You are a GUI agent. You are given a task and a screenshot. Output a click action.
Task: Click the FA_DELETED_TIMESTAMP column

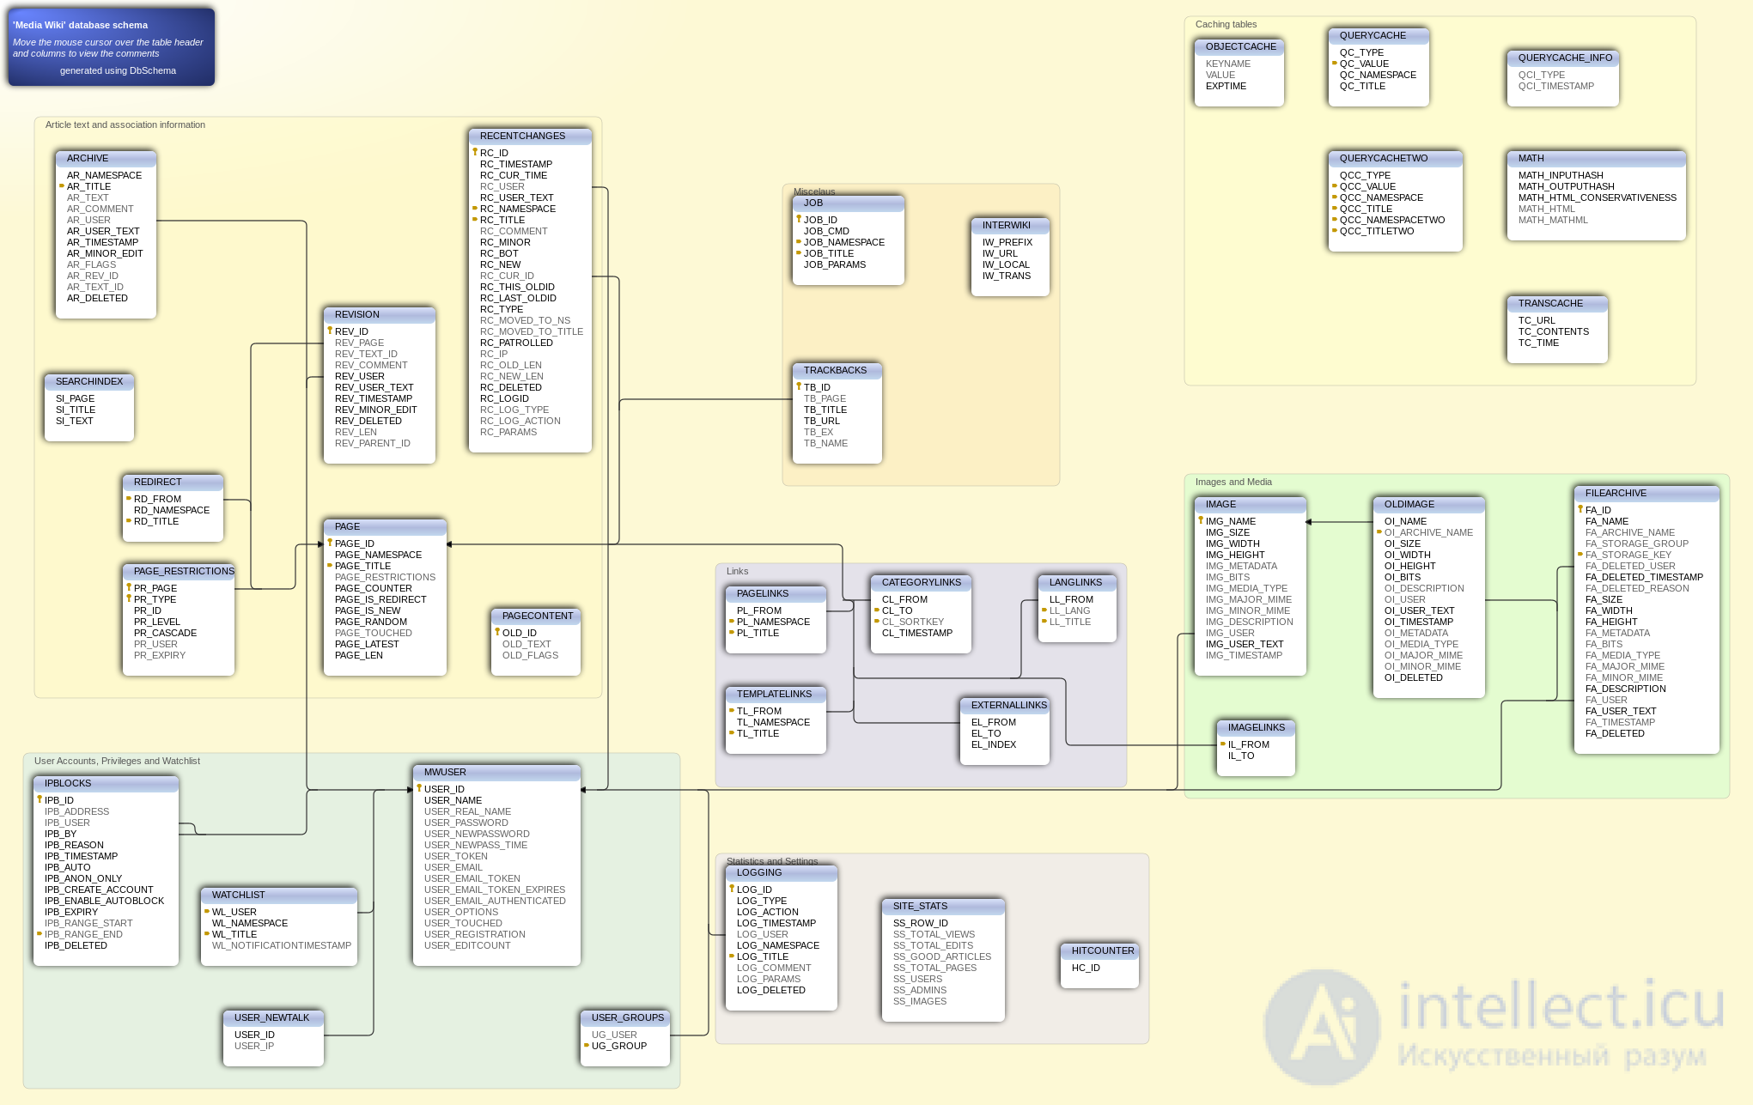(x=1644, y=577)
